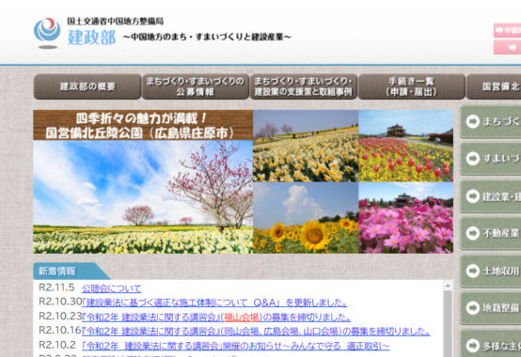Open the 国営備北 navigation menu item
This screenshot has height=357, width=521.
(x=494, y=86)
